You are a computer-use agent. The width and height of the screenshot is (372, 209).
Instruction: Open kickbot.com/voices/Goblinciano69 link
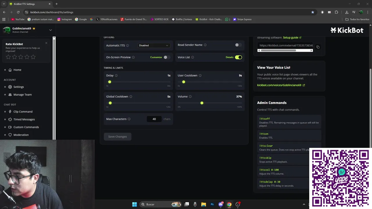point(281,85)
